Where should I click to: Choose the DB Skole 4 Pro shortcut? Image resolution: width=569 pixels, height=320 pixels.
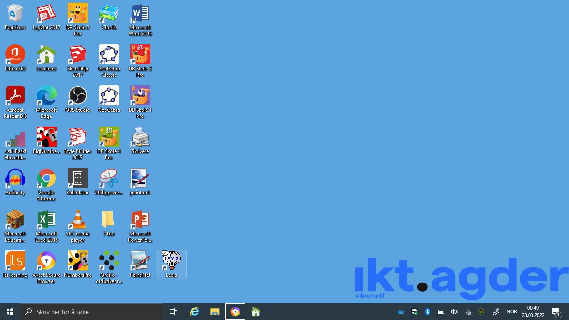(x=109, y=144)
